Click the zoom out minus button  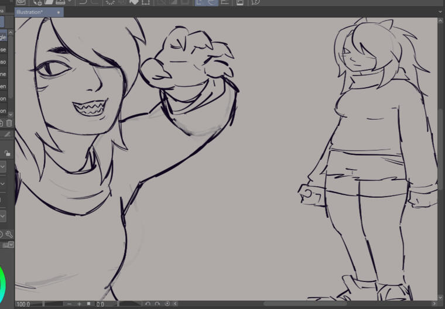click(x=69, y=304)
